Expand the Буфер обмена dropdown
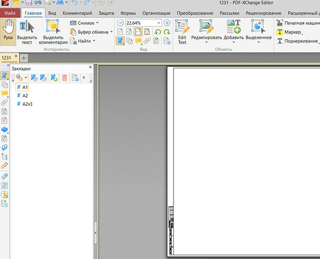The width and height of the screenshot is (320, 259). click(111, 32)
